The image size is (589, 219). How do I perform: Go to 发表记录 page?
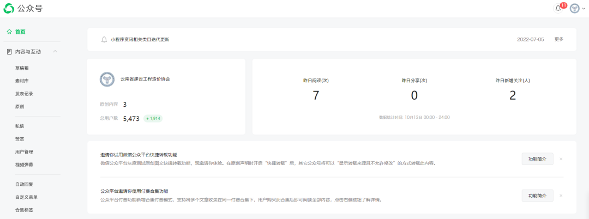click(x=25, y=94)
